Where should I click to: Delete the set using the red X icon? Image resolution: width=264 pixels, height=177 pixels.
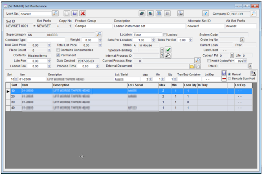(x=83, y=14)
